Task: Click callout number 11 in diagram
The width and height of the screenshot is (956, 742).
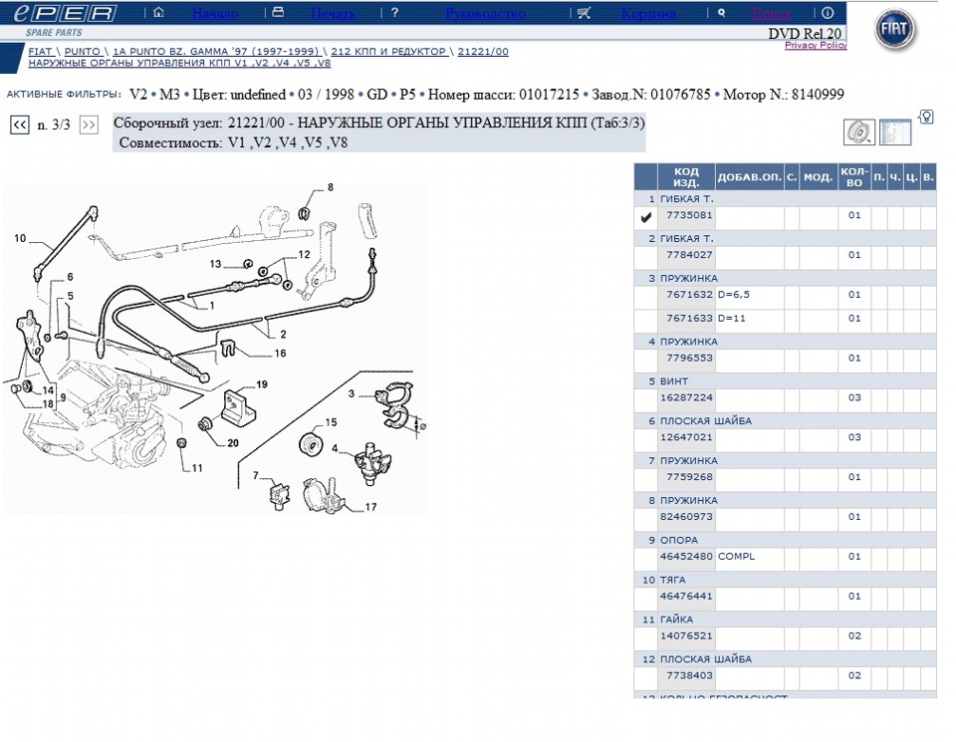Action: click(197, 468)
